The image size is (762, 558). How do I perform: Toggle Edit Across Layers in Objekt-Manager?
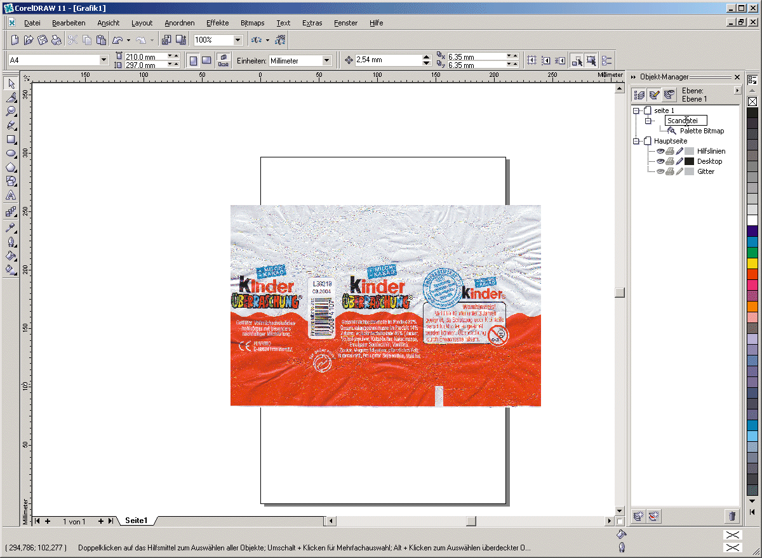(x=654, y=95)
